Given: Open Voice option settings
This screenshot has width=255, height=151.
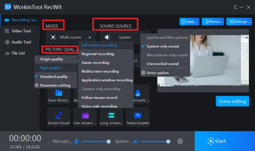Looking at the screenshot, I should tap(165, 73).
